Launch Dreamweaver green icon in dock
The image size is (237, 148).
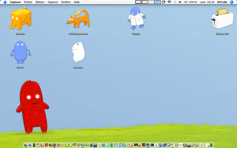66,145
